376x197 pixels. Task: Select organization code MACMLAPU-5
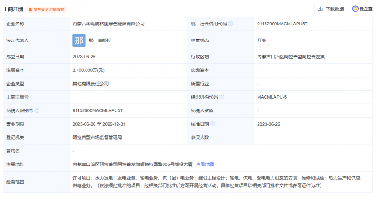coord(272,97)
